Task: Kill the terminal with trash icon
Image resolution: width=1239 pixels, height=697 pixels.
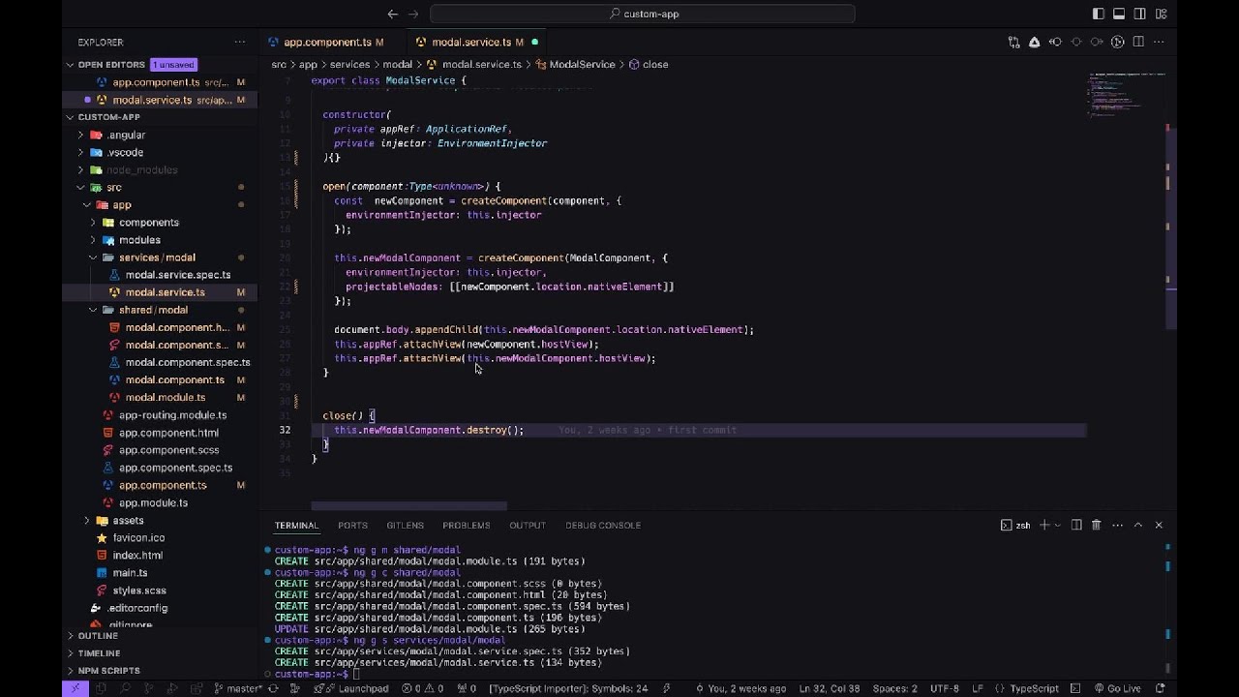Action: click(1096, 525)
